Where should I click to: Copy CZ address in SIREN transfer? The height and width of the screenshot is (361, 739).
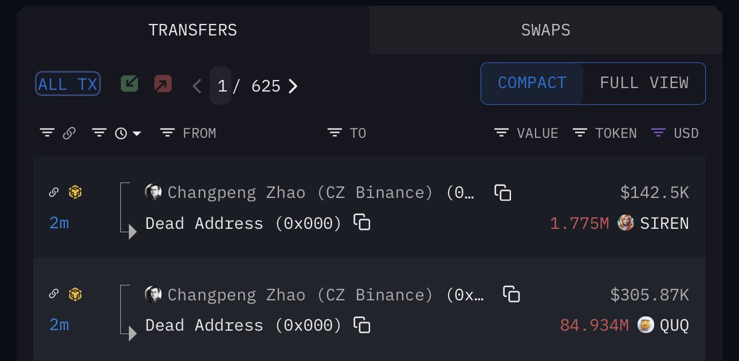[503, 193]
